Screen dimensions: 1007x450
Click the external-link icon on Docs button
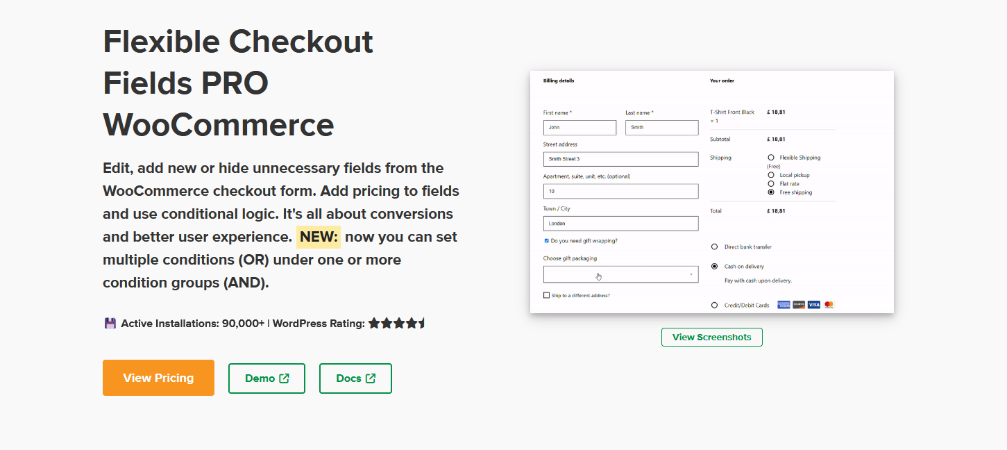point(371,378)
